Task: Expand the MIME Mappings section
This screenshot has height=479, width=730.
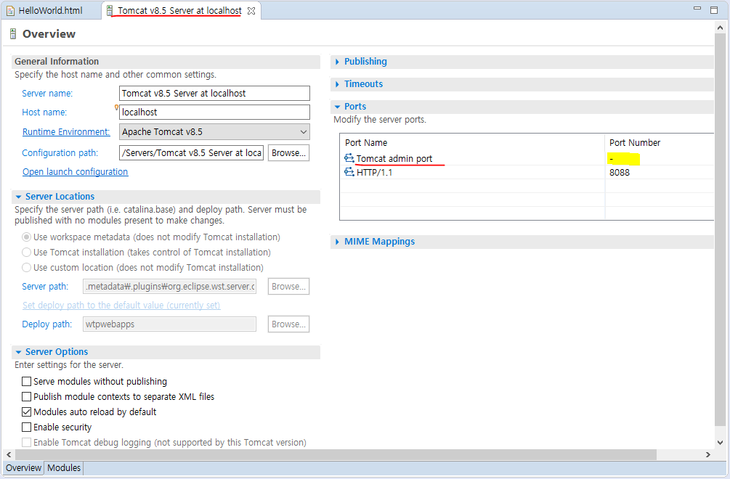Action: [x=337, y=242]
